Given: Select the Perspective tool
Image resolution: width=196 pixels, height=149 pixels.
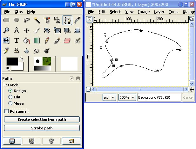Looking at the screenshot, I should point(78,30).
